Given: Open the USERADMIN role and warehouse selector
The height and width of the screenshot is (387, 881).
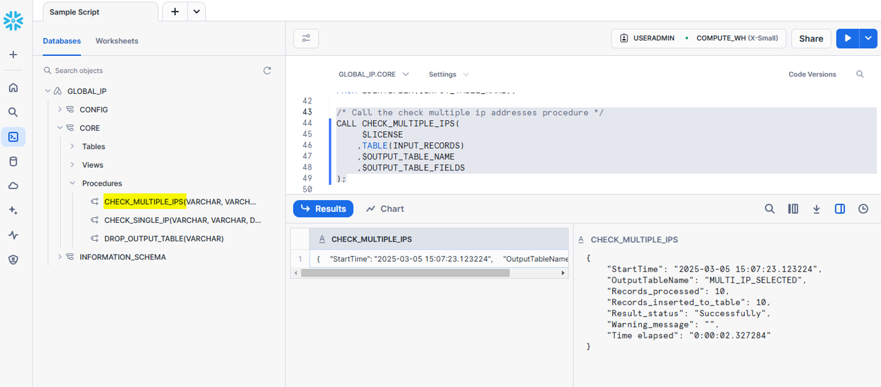Looking at the screenshot, I should (x=699, y=39).
